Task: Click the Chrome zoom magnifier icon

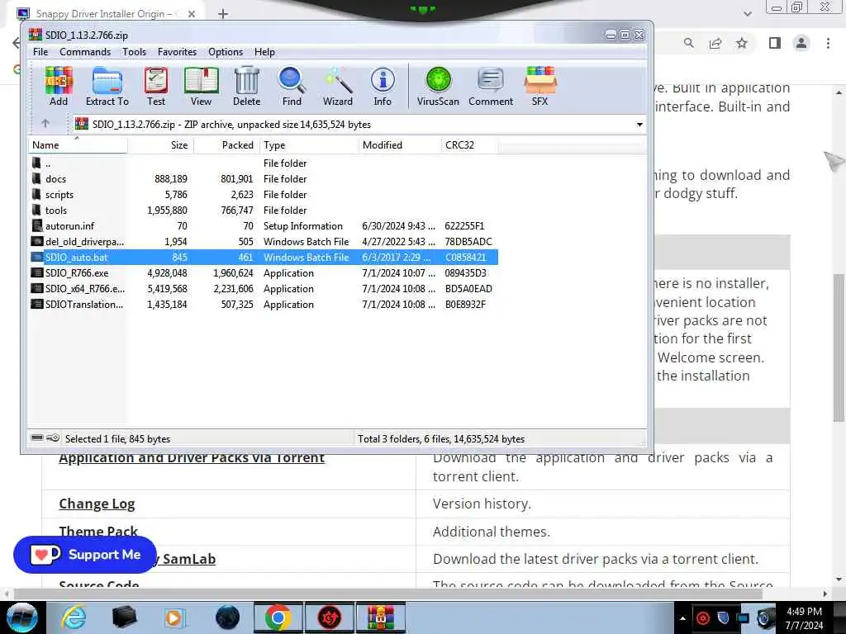Action: (689, 43)
